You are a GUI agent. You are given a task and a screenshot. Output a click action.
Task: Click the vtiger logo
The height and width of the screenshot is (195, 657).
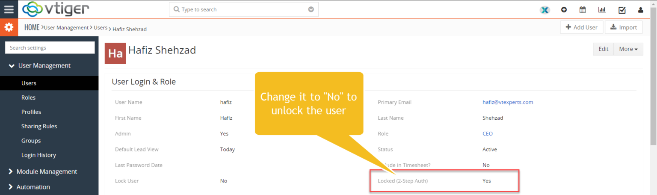[x=55, y=9]
